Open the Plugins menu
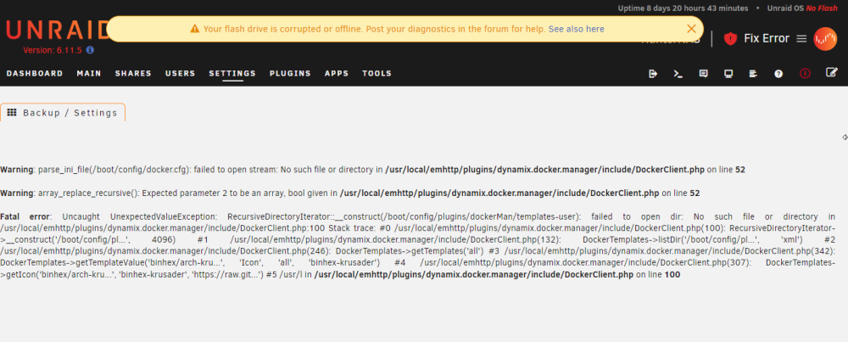Image resolution: width=848 pixels, height=342 pixels. 290,74
